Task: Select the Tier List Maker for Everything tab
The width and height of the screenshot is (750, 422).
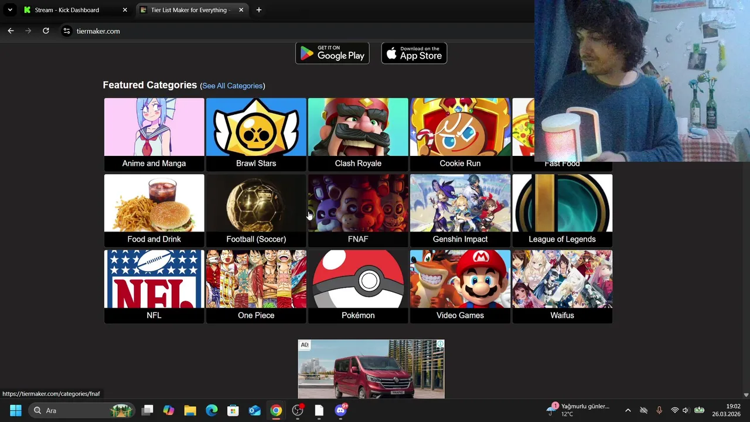Action: point(192,10)
